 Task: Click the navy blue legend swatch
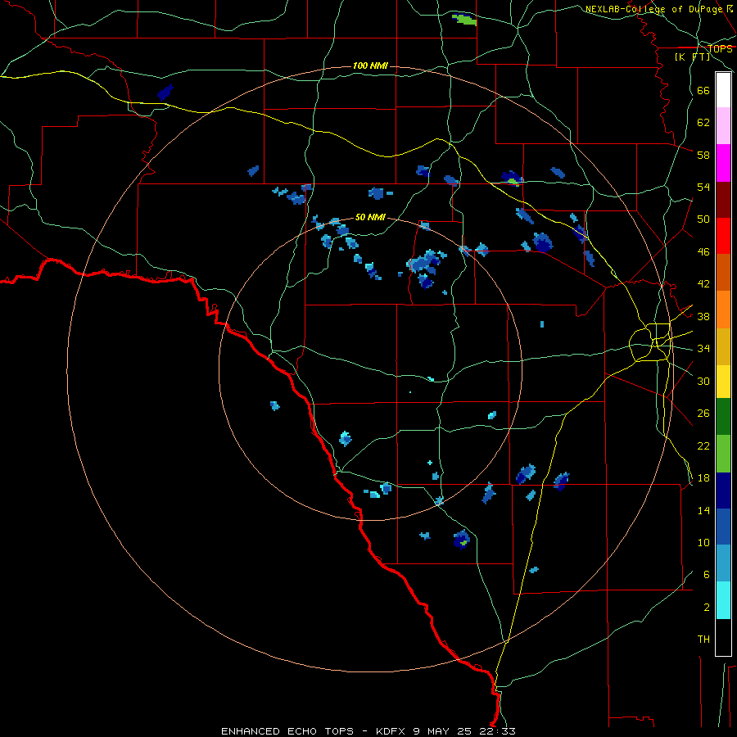click(723, 491)
